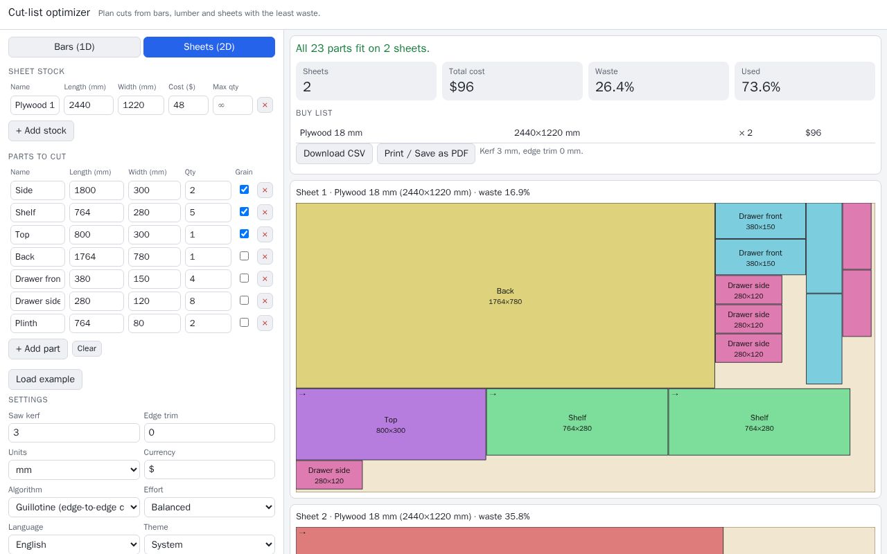This screenshot has width=887, height=554.
Task: Clear all parts with the Clear button
Action: tap(87, 348)
